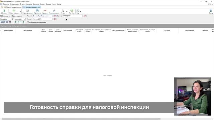The height and width of the screenshot is (120, 214).
Task: Click the Аннулирование eraser icon
Action: [x=54, y=11]
